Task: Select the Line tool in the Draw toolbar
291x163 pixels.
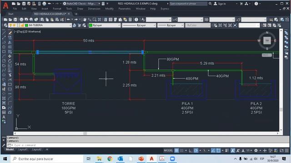Action: pos(4,33)
